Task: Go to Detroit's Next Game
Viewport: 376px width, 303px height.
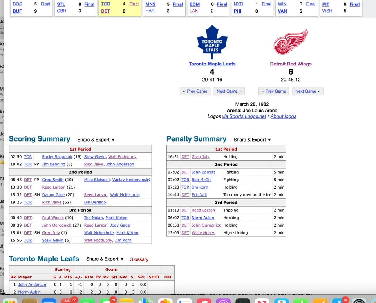Action: (308, 91)
